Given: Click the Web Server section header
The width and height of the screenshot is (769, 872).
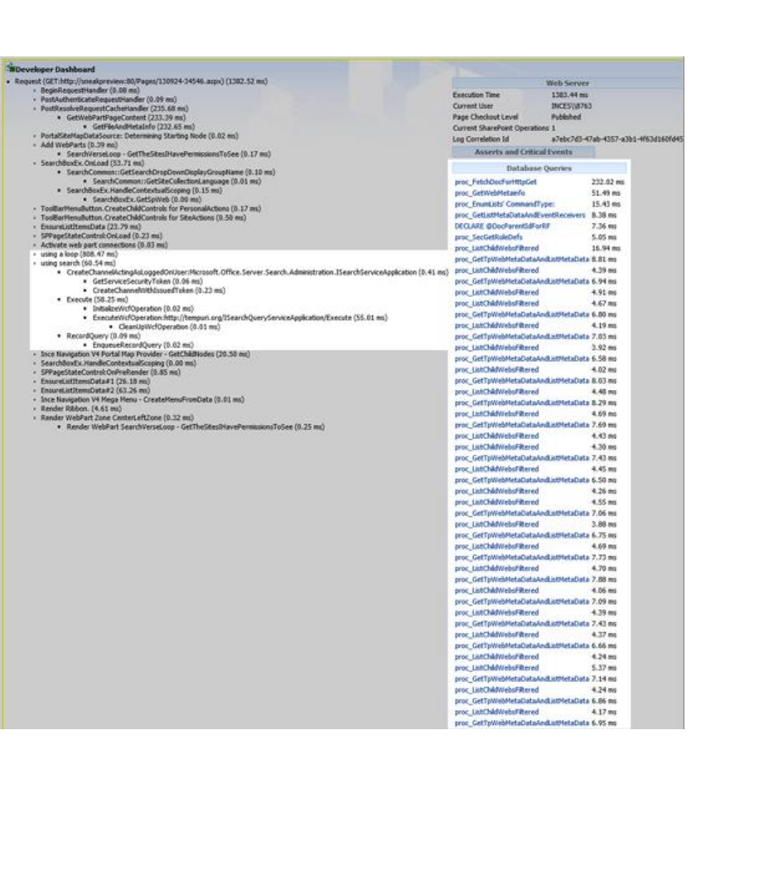Looking at the screenshot, I should pos(568,83).
